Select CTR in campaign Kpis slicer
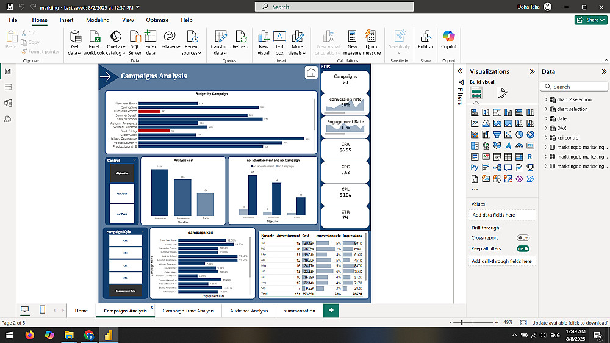The width and height of the screenshot is (610, 343). [126, 278]
